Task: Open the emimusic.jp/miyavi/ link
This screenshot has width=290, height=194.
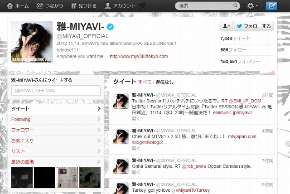Action: click(232, 112)
